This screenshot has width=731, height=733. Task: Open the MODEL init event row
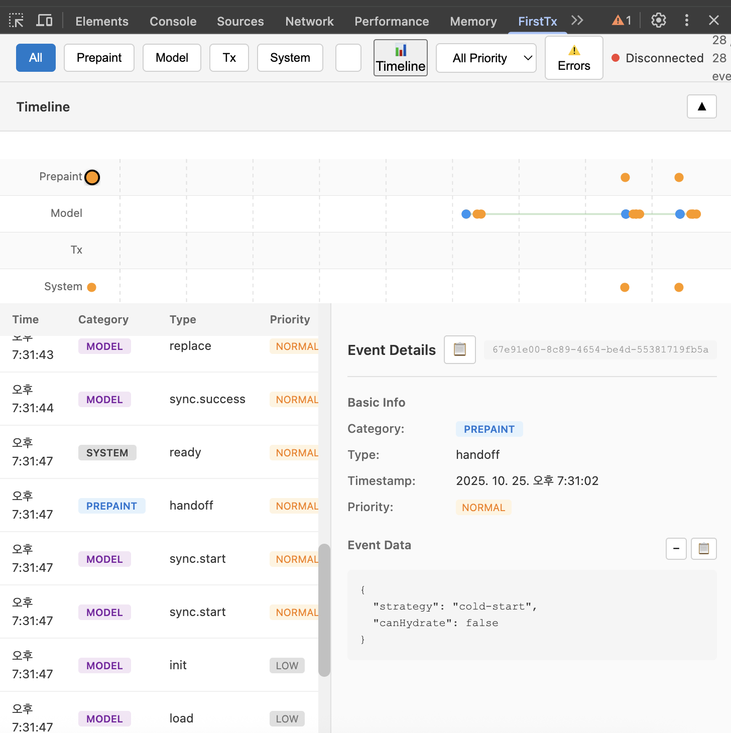coord(159,665)
